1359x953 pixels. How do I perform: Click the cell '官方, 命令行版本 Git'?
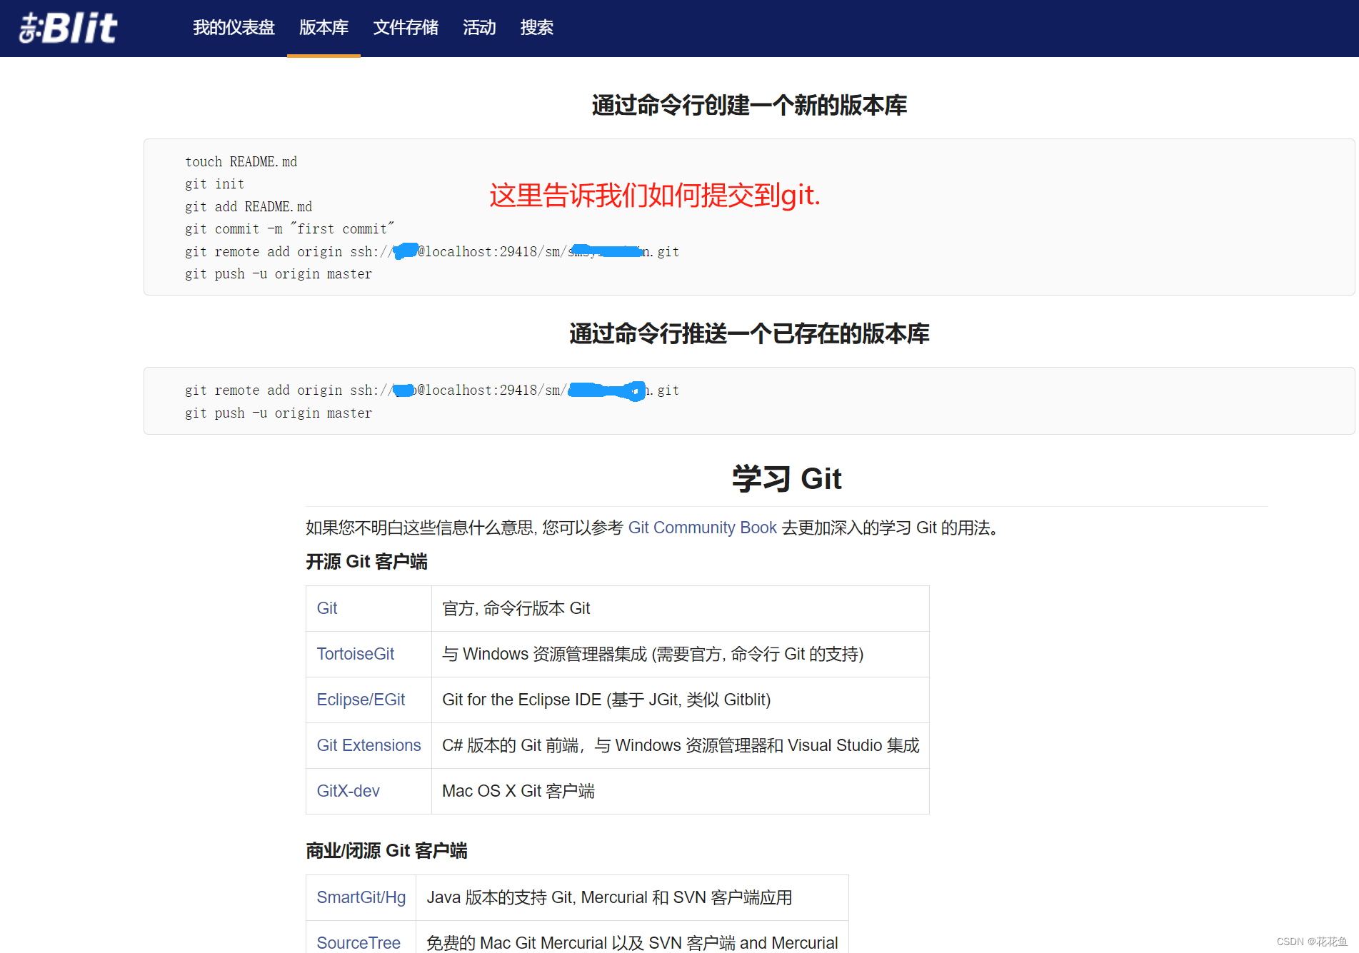pos(680,608)
